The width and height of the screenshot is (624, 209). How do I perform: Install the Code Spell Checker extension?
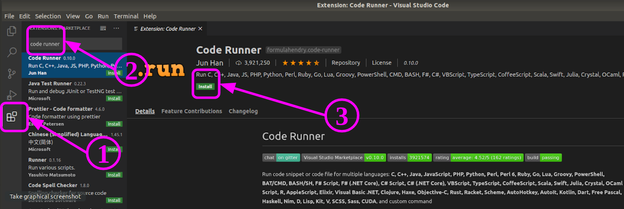click(114, 200)
